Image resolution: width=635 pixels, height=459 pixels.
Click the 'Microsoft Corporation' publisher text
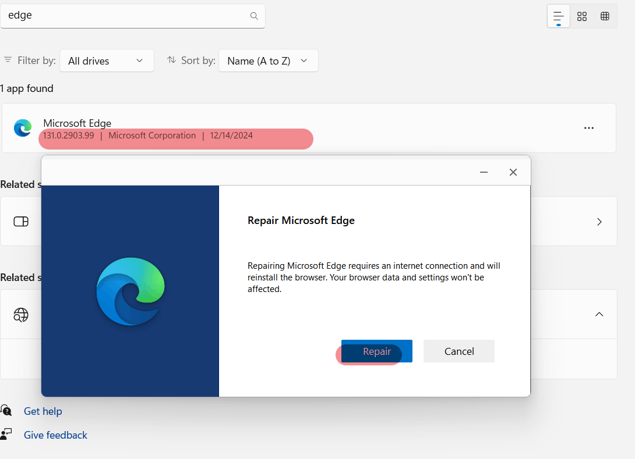click(152, 136)
